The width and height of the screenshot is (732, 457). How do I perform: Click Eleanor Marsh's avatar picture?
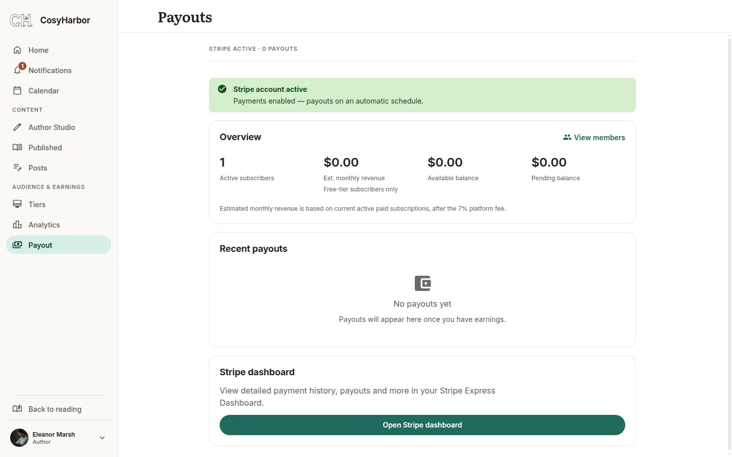pyautogui.click(x=19, y=438)
